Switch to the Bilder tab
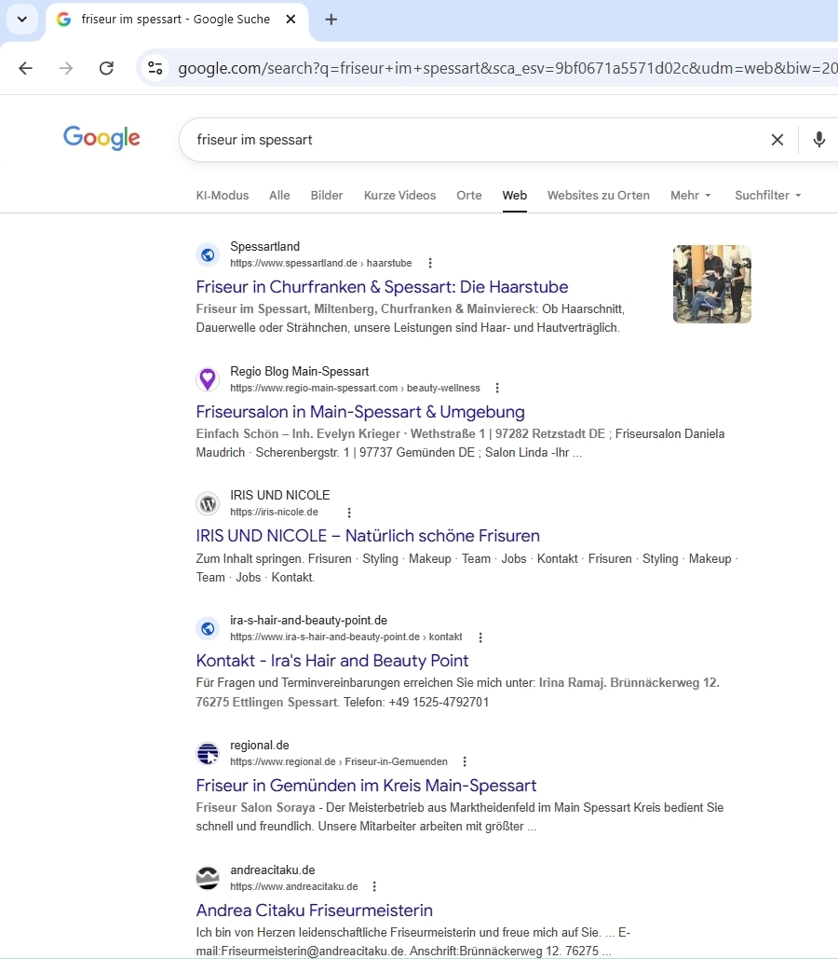 [327, 196]
